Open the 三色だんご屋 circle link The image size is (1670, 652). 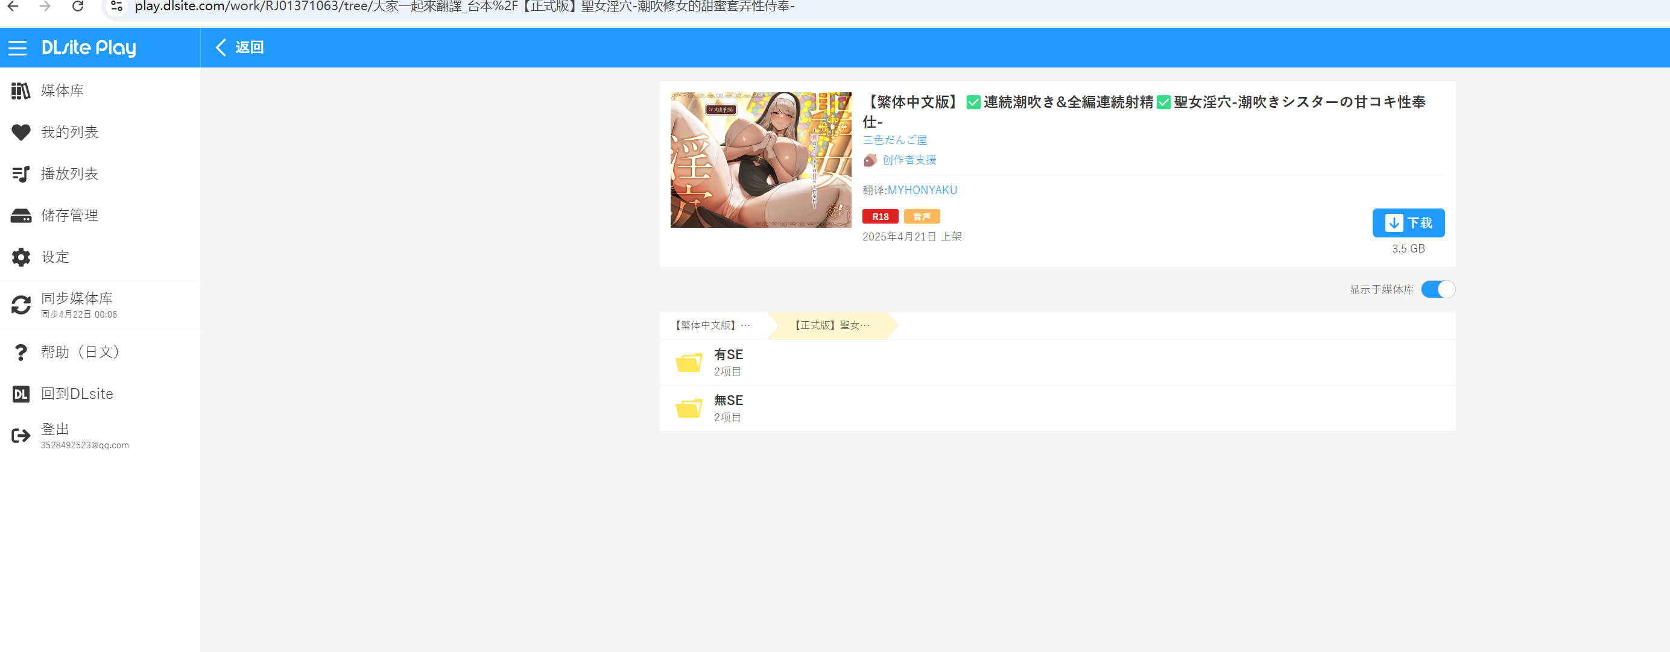point(894,140)
